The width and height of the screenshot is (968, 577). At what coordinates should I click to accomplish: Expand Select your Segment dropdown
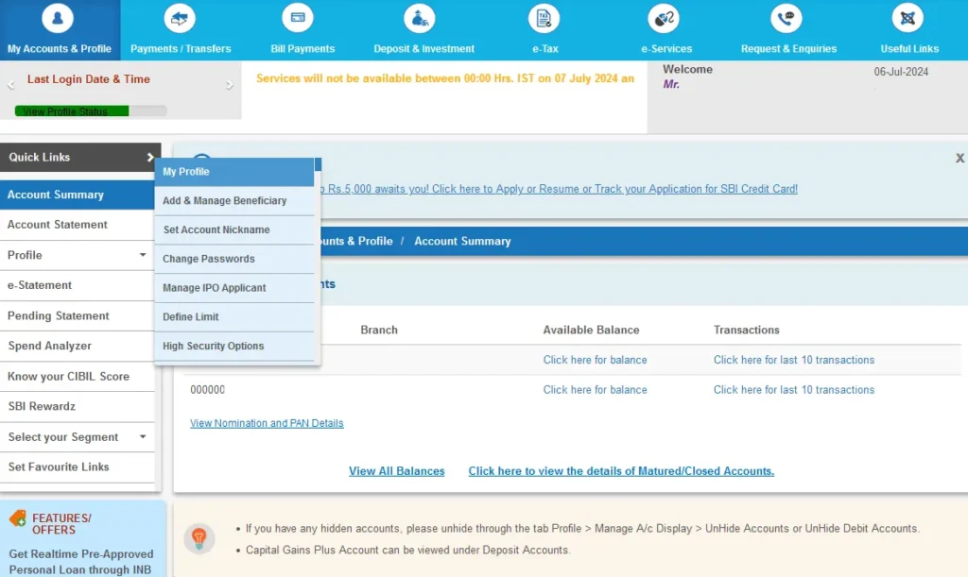pos(143,436)
